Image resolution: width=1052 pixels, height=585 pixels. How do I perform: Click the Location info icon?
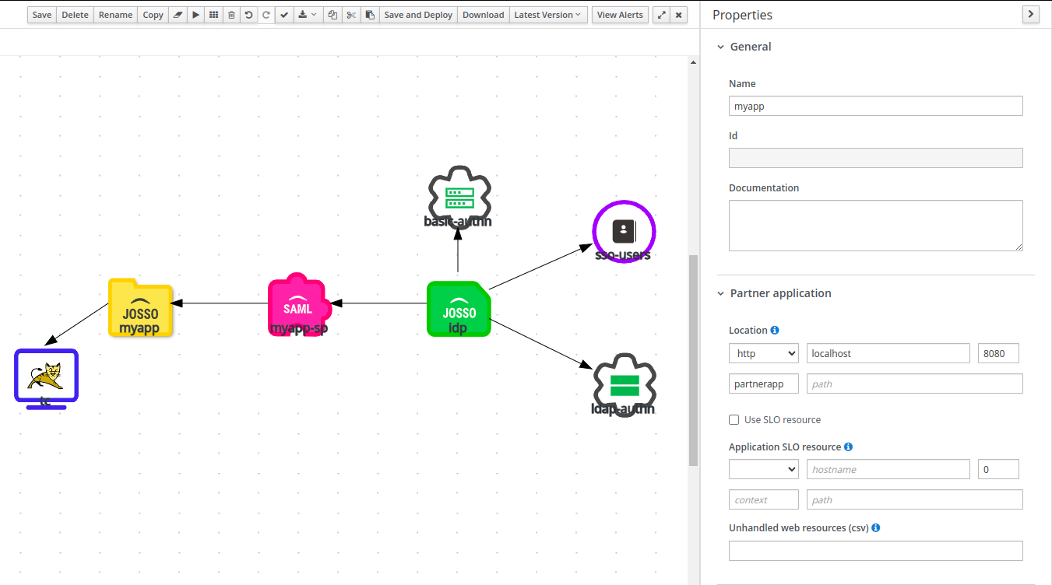coord(775,331)
